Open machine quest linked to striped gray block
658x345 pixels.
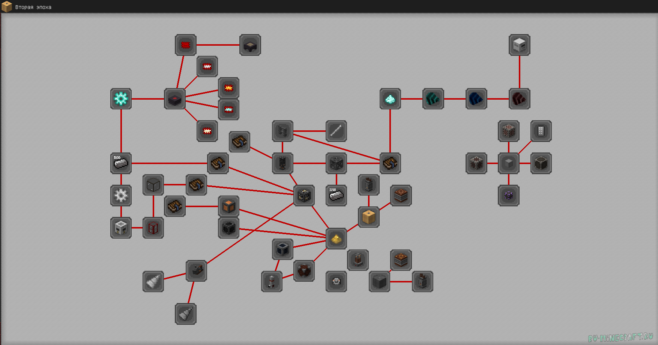422,282
